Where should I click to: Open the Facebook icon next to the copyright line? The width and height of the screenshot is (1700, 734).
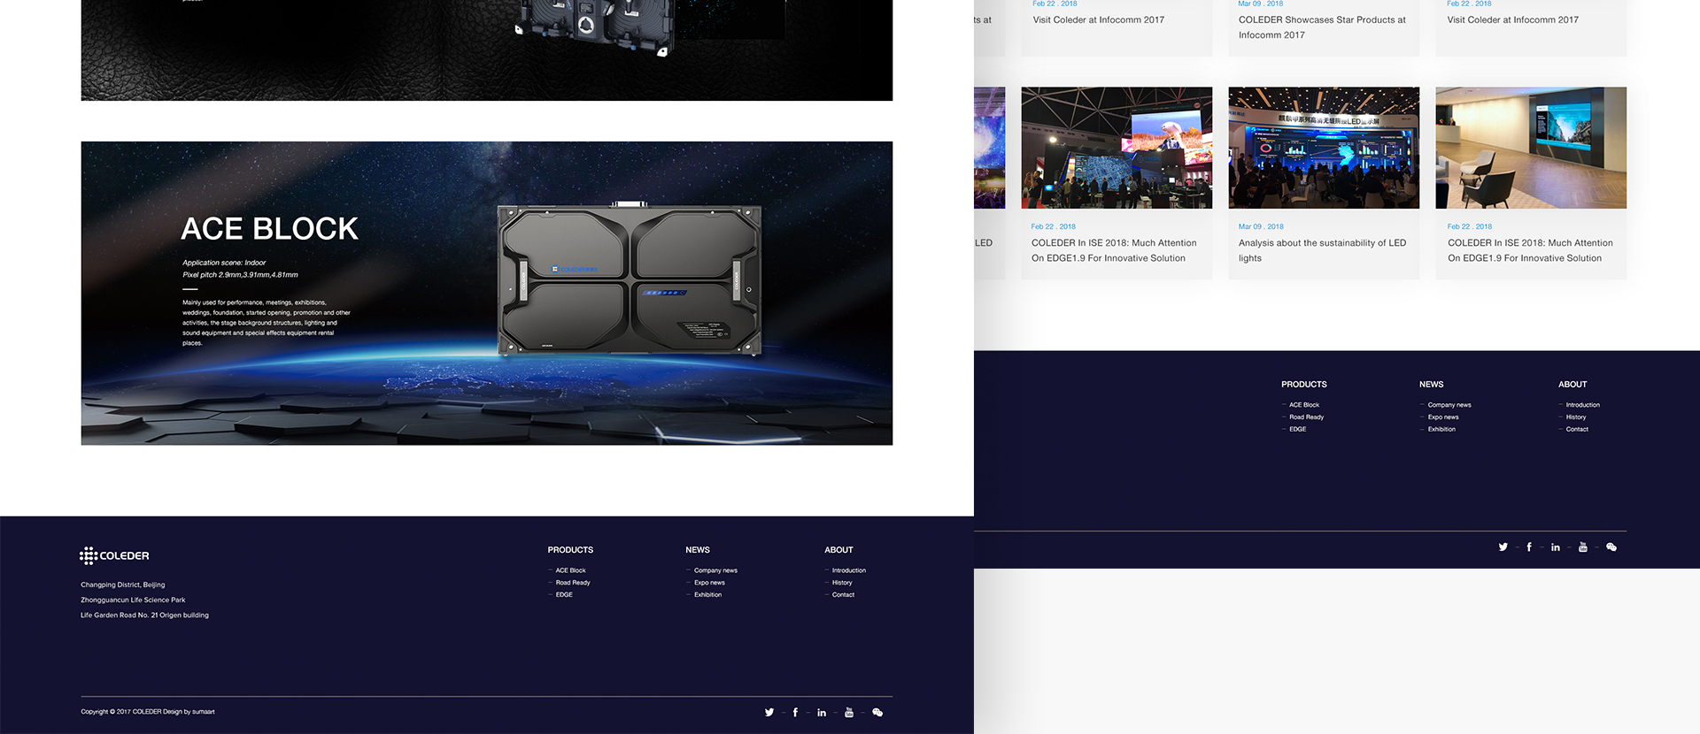[795, 712]
